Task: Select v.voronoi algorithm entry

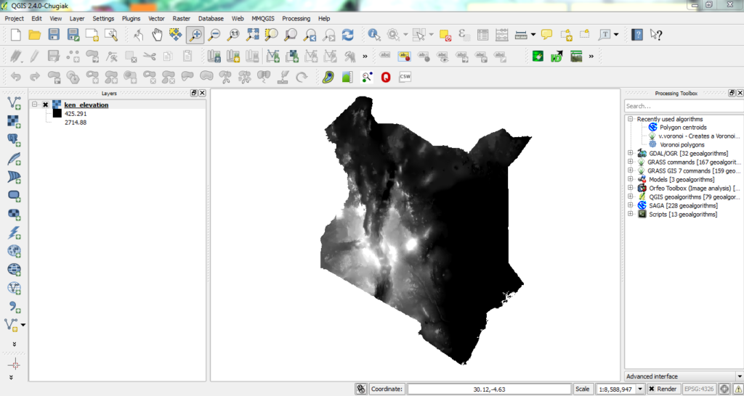Action: [700, 136]
